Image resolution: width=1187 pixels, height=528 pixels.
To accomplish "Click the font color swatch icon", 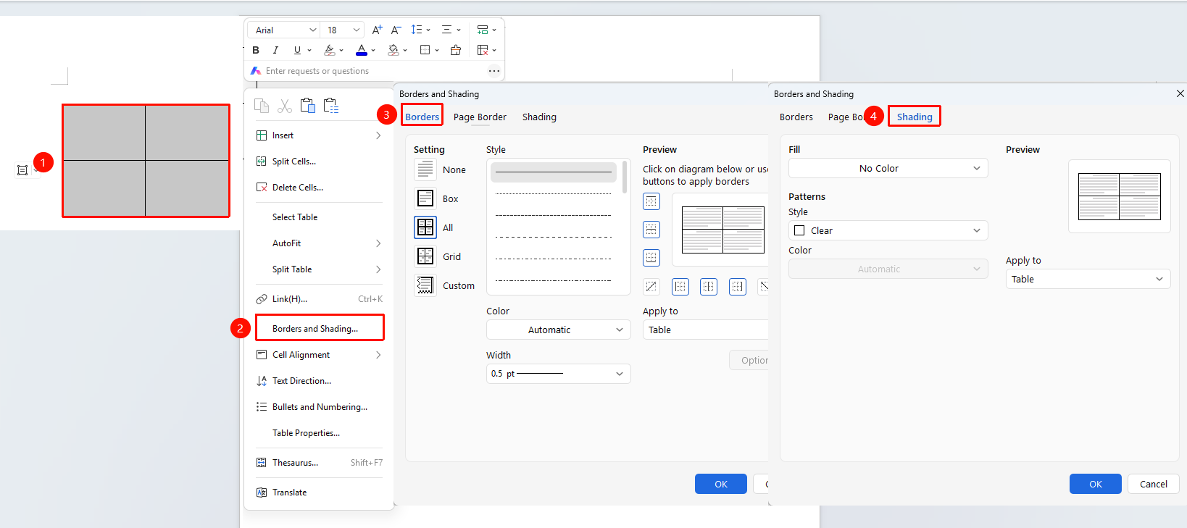I will click(362, 50).
